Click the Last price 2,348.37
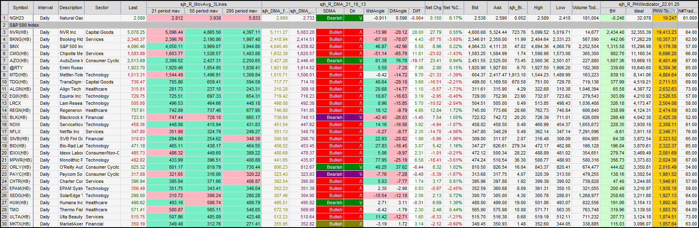 [133, 39]
